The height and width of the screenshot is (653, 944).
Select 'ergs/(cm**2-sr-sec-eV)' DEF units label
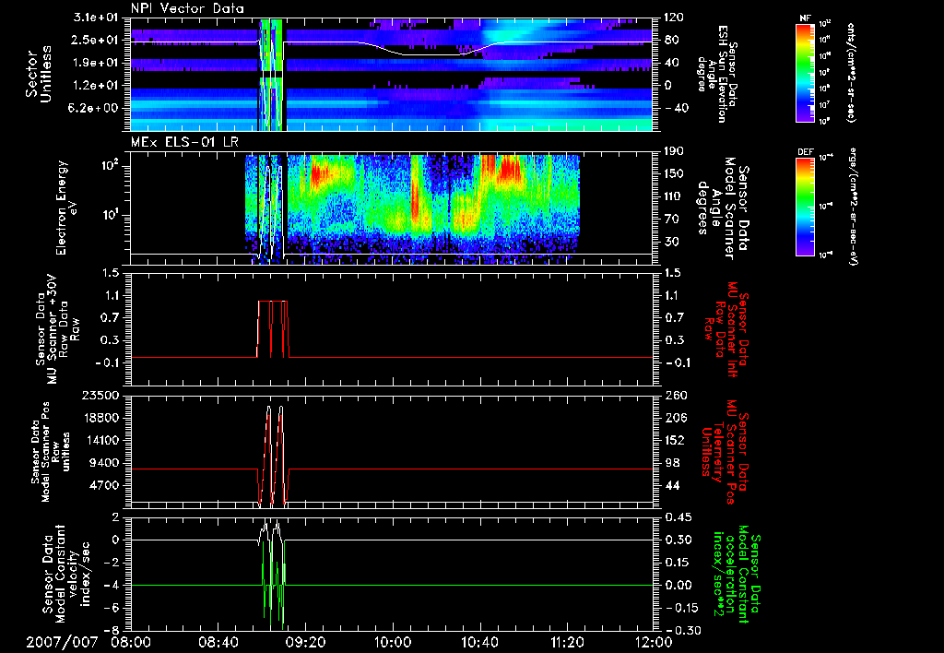click(x=853, y=207)
